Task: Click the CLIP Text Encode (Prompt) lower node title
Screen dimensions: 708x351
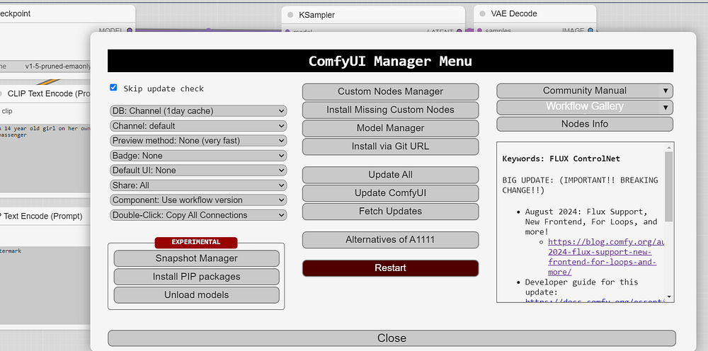Action: (42, 216)
